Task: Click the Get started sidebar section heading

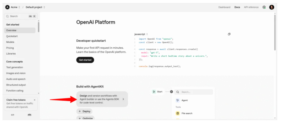Action: tap(13, 24)
